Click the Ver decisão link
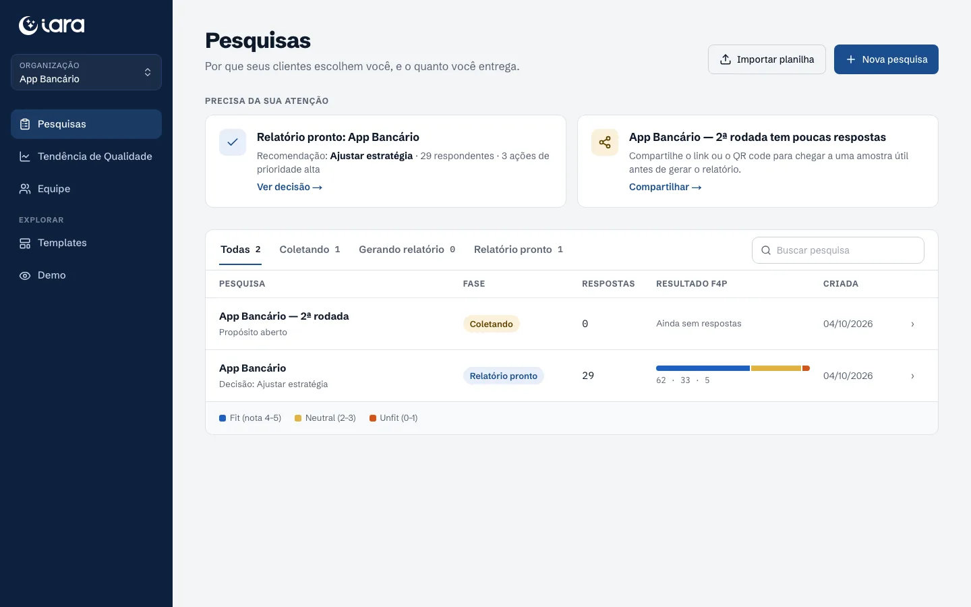Image resolution: width=971 pixels, height=607 pixels. [289, 187]
